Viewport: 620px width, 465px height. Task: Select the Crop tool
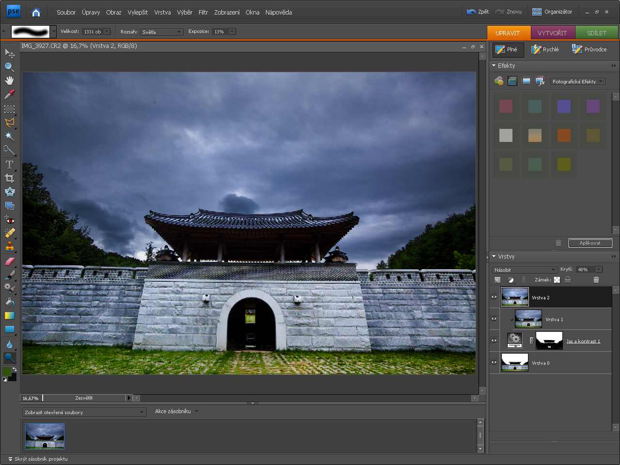point(9,178)
